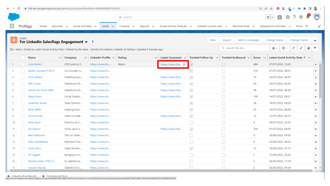Open Leads tab dropdown chevron
330x186 pixels.
113,27
